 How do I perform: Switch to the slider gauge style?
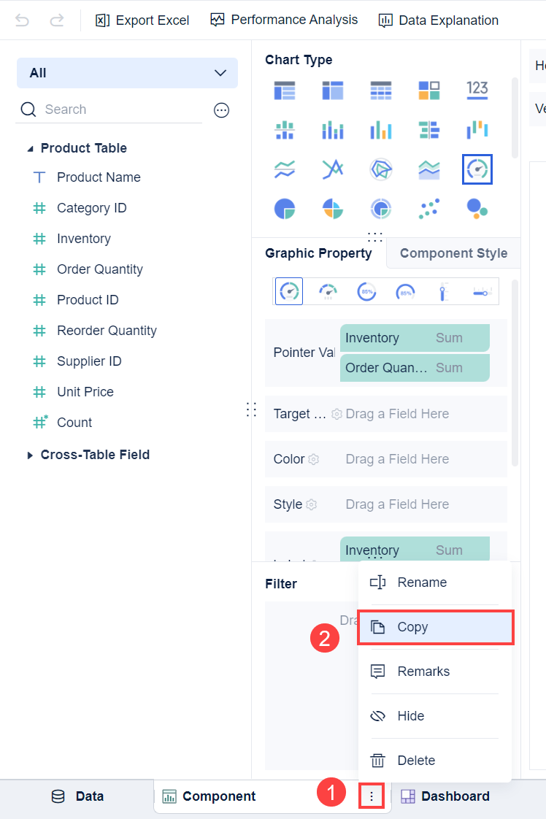[482, 291]
